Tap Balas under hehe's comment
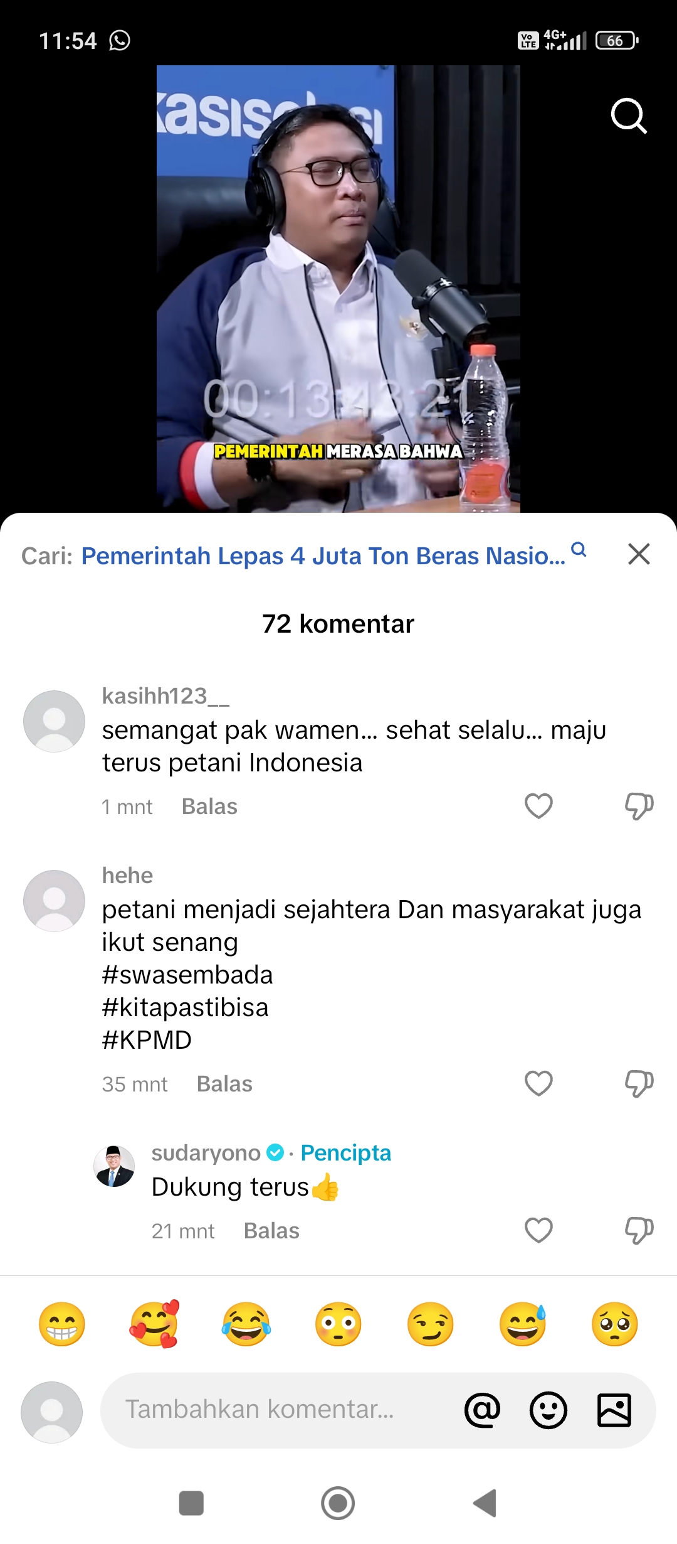Screen dimensions: 677x1544 tap(224, 1084)
